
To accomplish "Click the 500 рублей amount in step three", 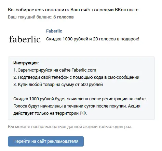I will pos(92,85).
